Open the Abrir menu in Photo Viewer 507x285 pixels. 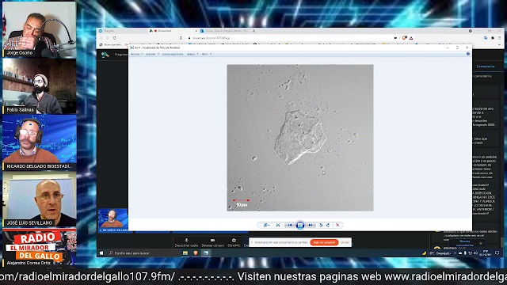tap(206, 55)
